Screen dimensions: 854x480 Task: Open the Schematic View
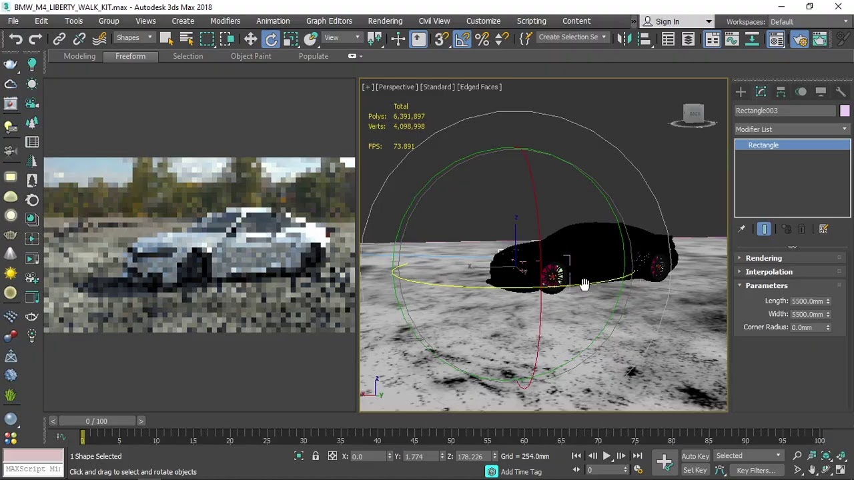tap(752, 39)
